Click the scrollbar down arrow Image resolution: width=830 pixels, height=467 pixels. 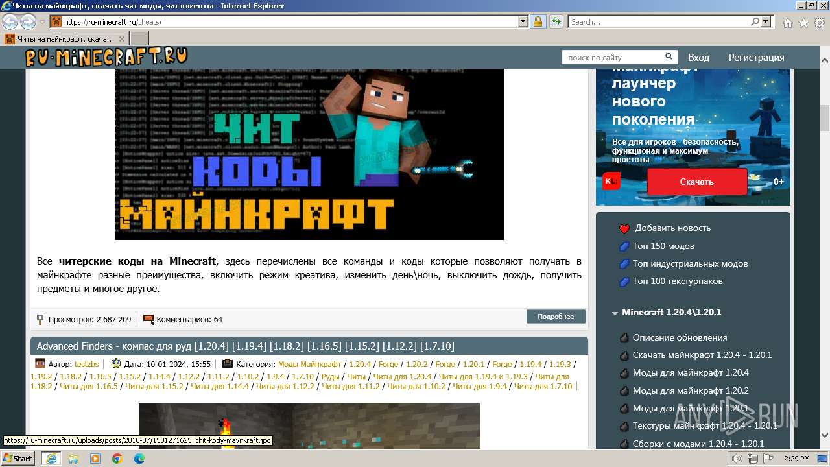[x=825, y=436]
